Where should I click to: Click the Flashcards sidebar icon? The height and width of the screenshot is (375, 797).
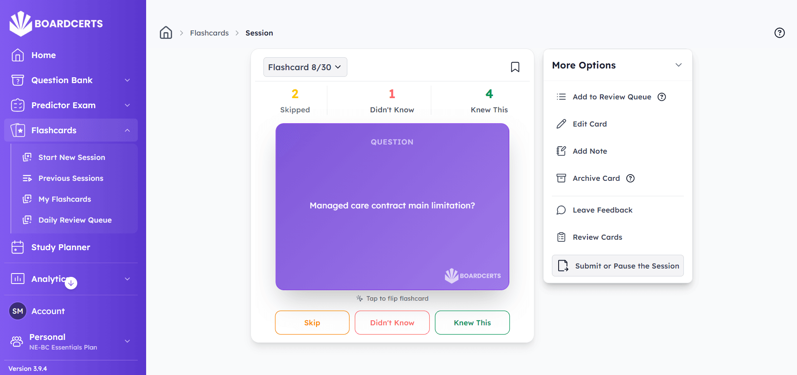click(18, 130)
